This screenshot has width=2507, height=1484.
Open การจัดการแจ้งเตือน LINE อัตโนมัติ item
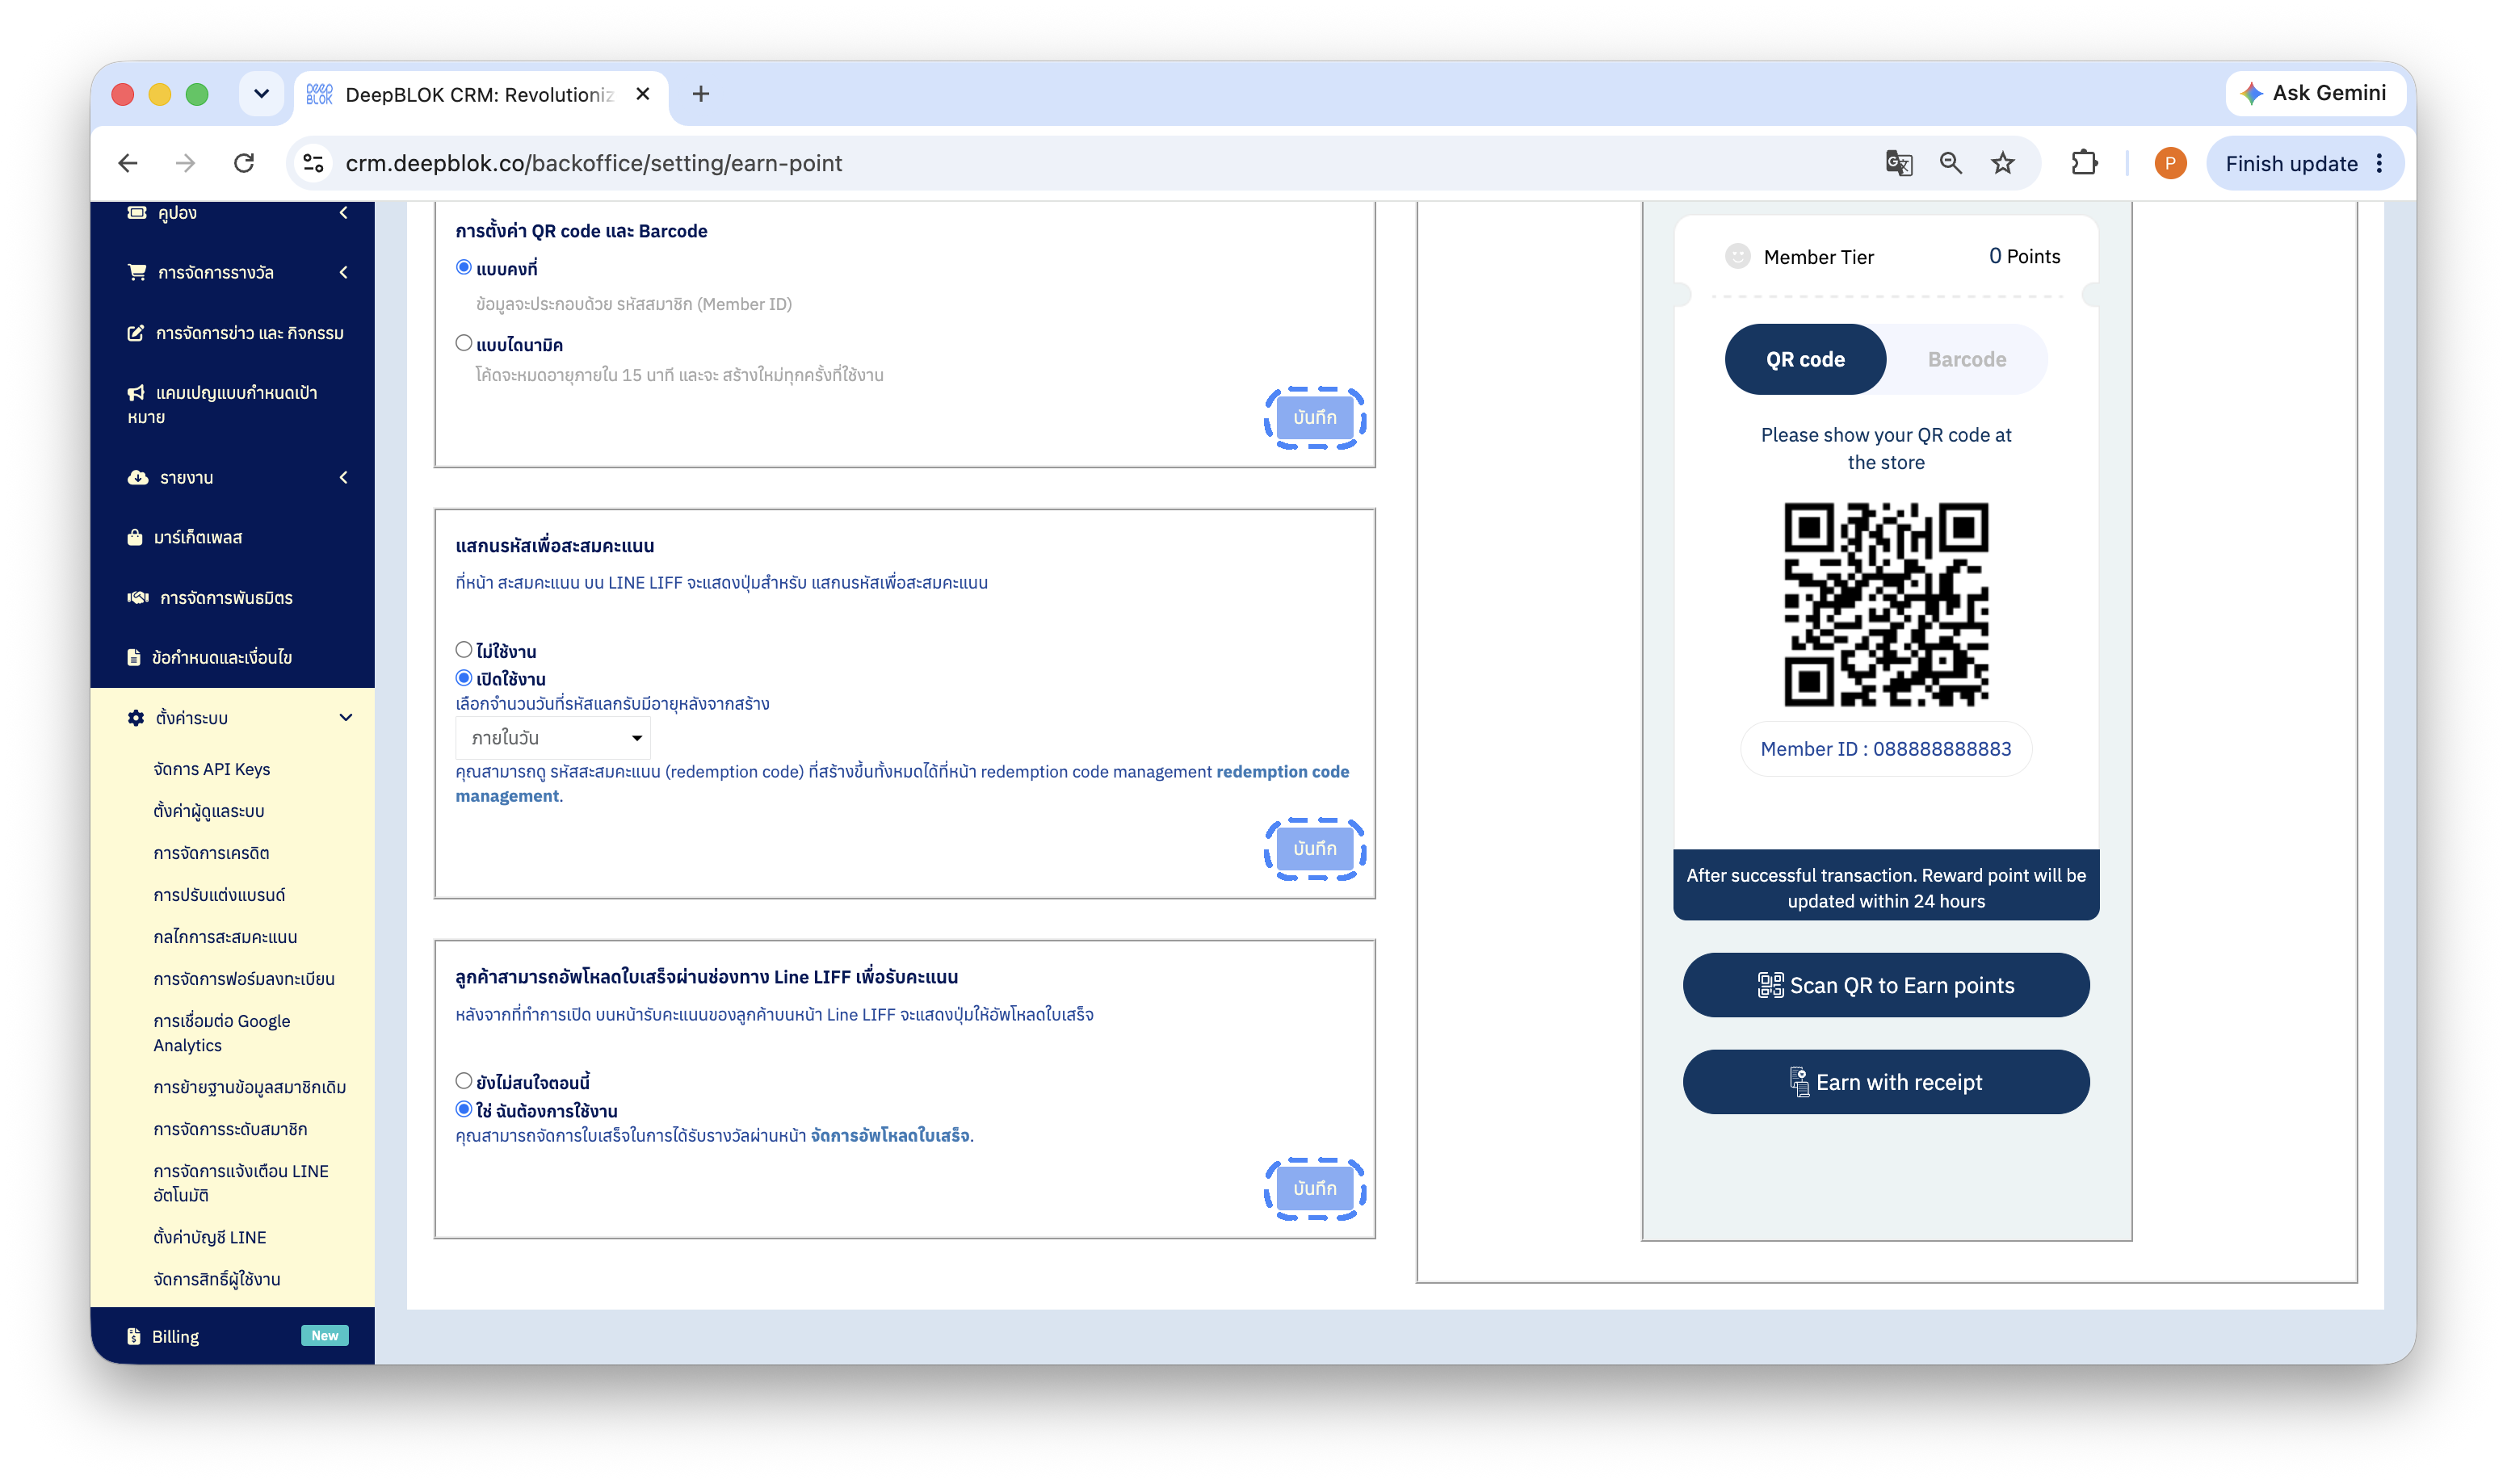(x=241, y=1182)
